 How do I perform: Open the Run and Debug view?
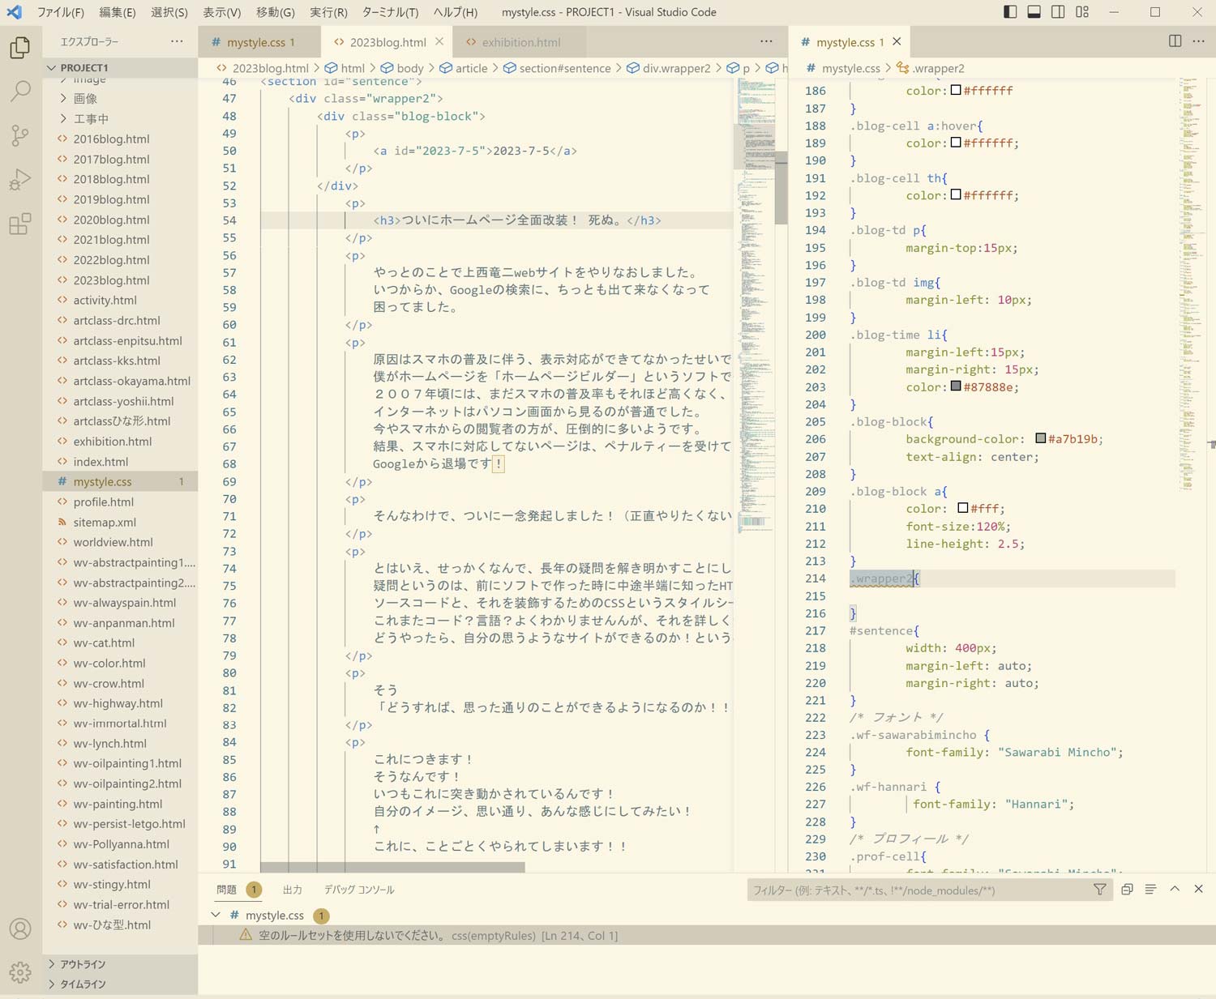(x=20, y=179)
